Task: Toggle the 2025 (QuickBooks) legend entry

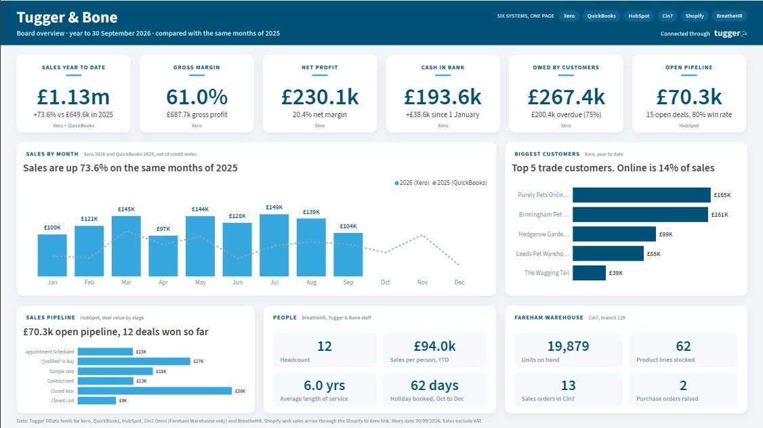Action: [459, 183]
